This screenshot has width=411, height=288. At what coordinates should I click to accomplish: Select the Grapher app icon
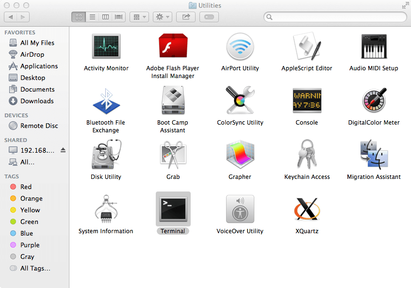click(x=240, y=155)
